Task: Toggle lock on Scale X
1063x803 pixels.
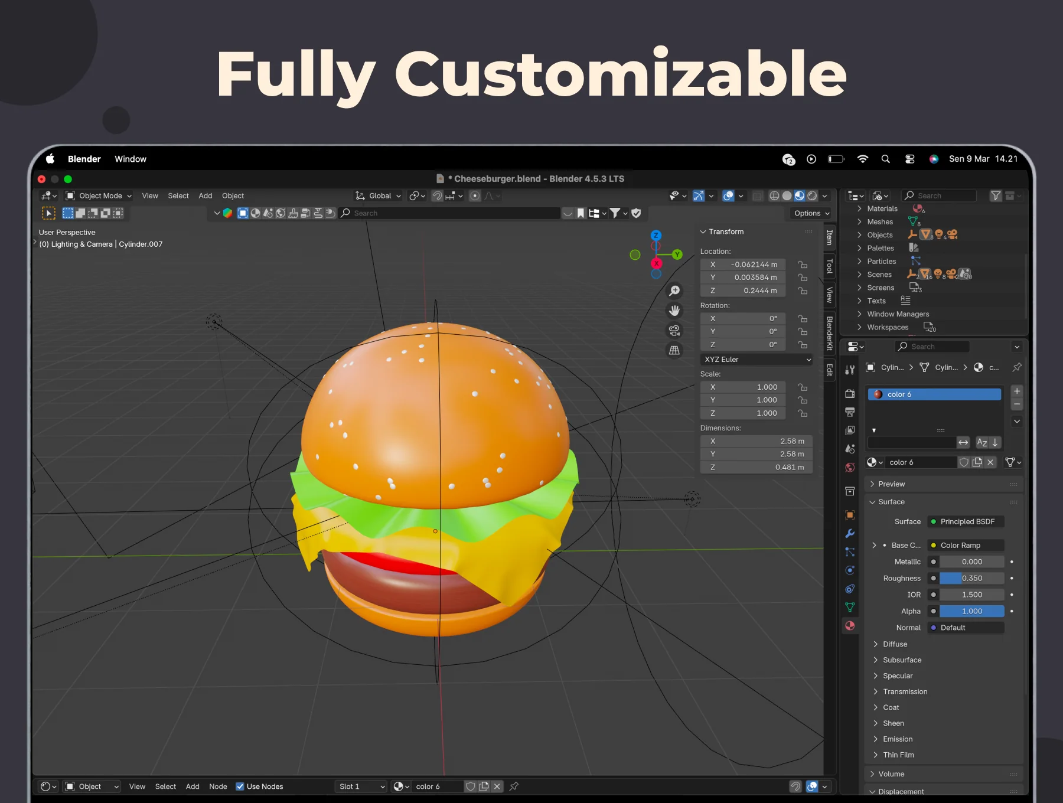Action: click(x=803, y=387)
